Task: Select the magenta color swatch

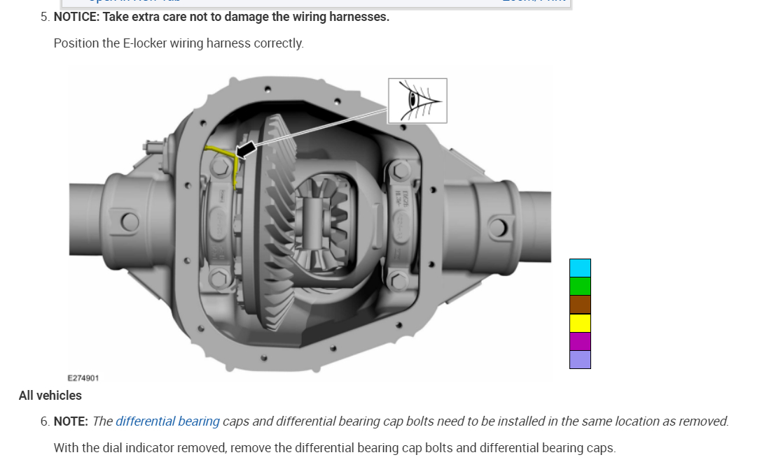Action: [x=580, y=342]
